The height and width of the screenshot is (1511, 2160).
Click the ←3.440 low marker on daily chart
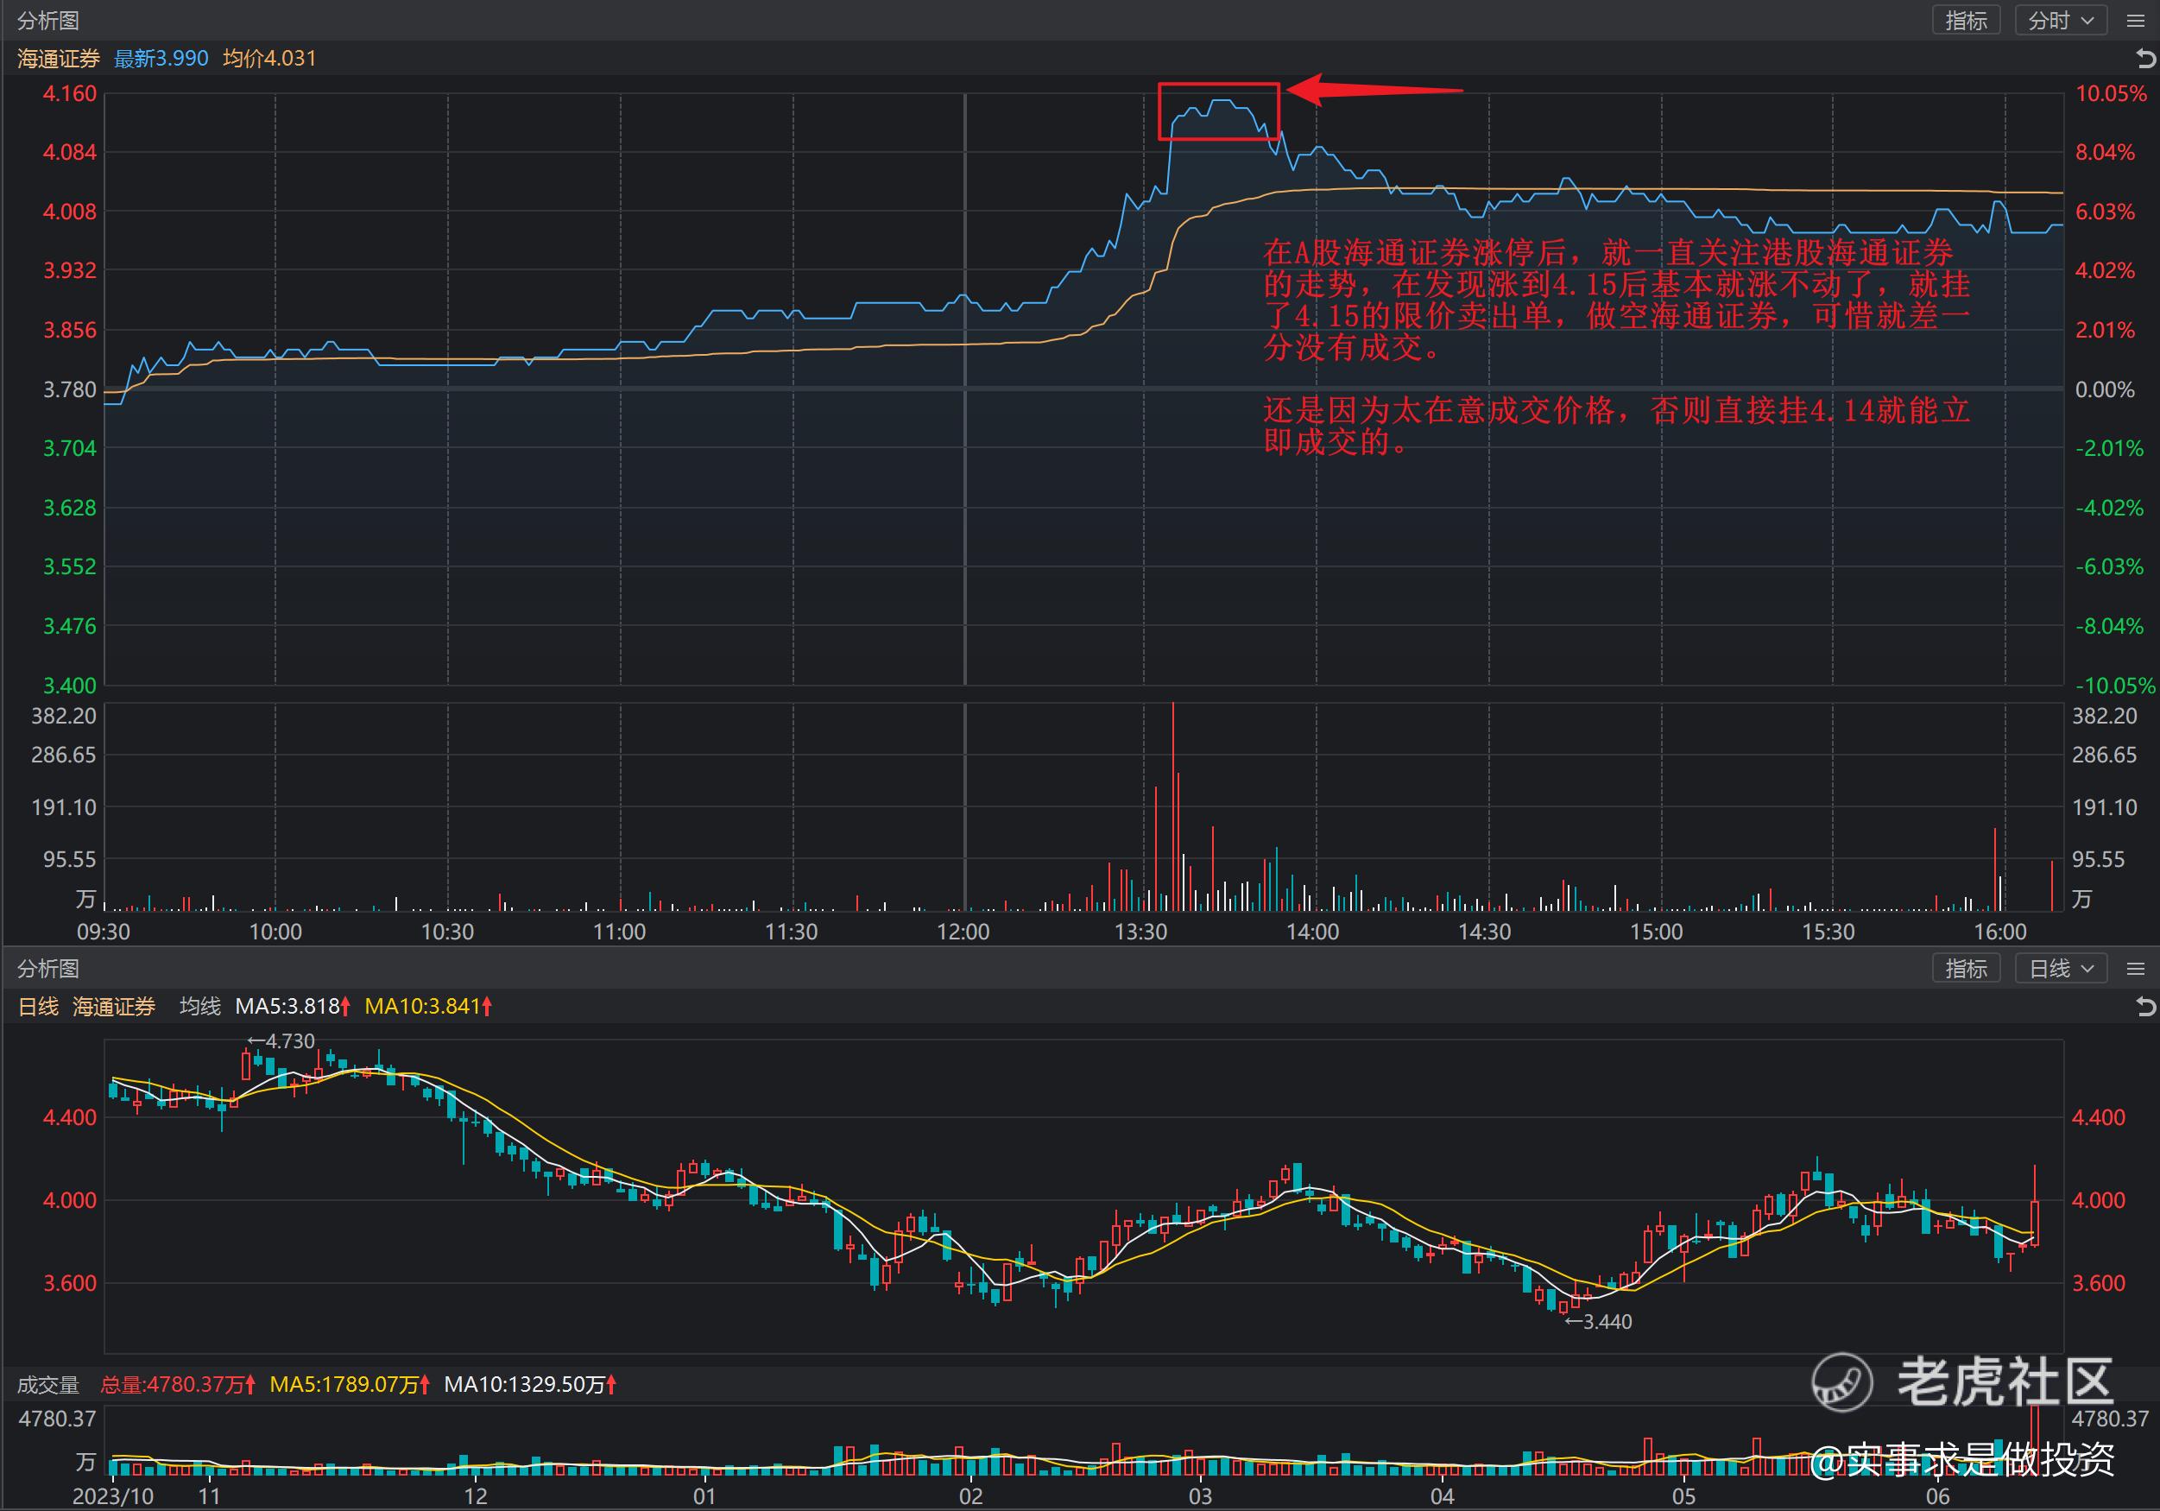[x=1598, y=1322]
